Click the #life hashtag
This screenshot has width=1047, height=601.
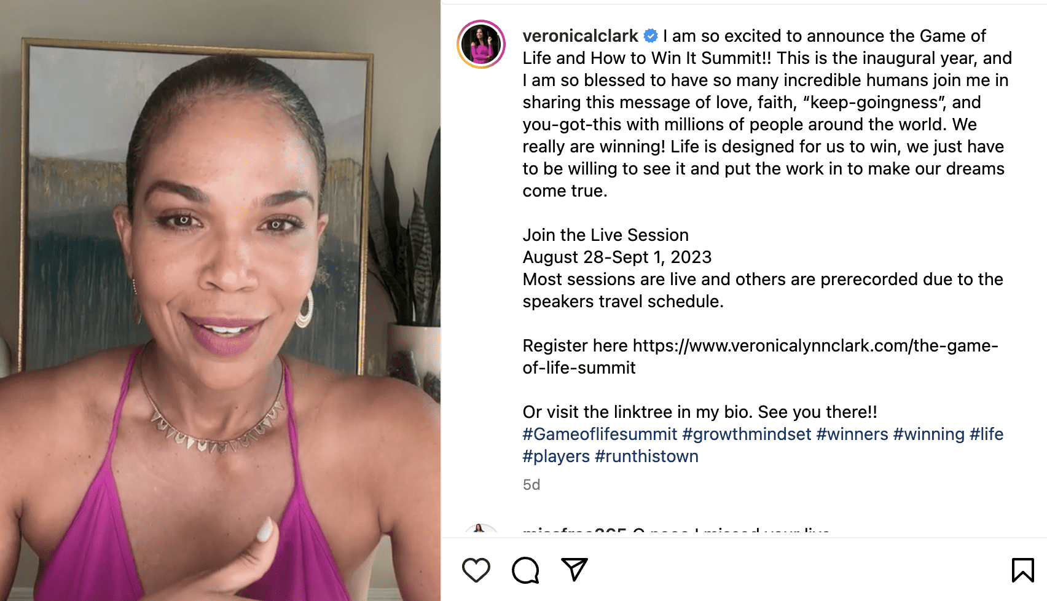coord(986,434)
